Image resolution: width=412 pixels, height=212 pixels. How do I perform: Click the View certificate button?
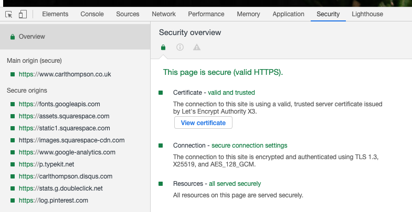coord(203,122)
